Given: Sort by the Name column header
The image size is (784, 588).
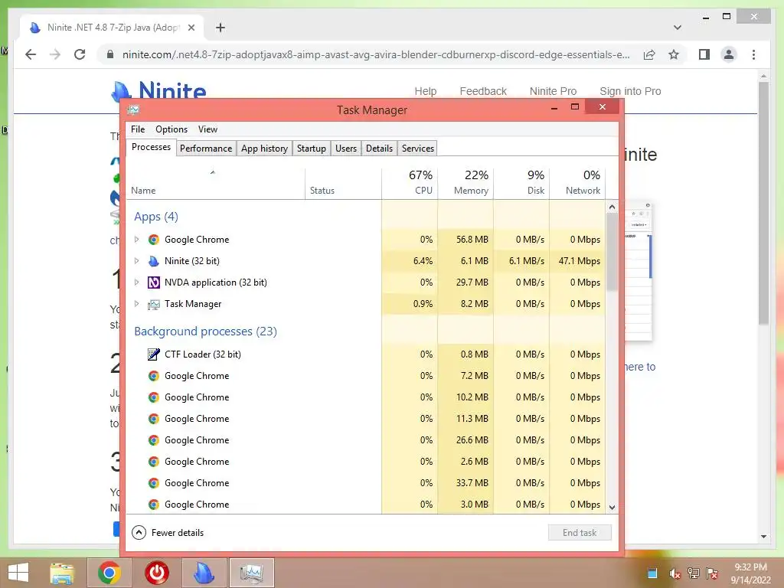Looking at the screenshot, I should click(215, 183).
